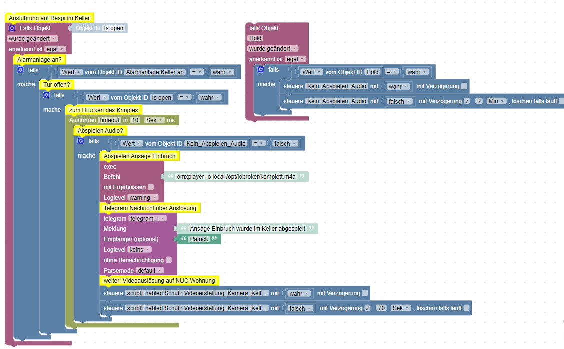
Task: Open Wert dropdown for Alarmanlage Keller an
Action: pyautogui.click(x=71, y=72)
